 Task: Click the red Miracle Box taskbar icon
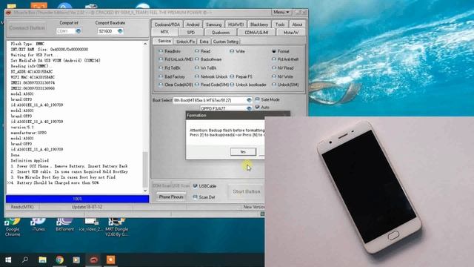[x=93, y=260]
